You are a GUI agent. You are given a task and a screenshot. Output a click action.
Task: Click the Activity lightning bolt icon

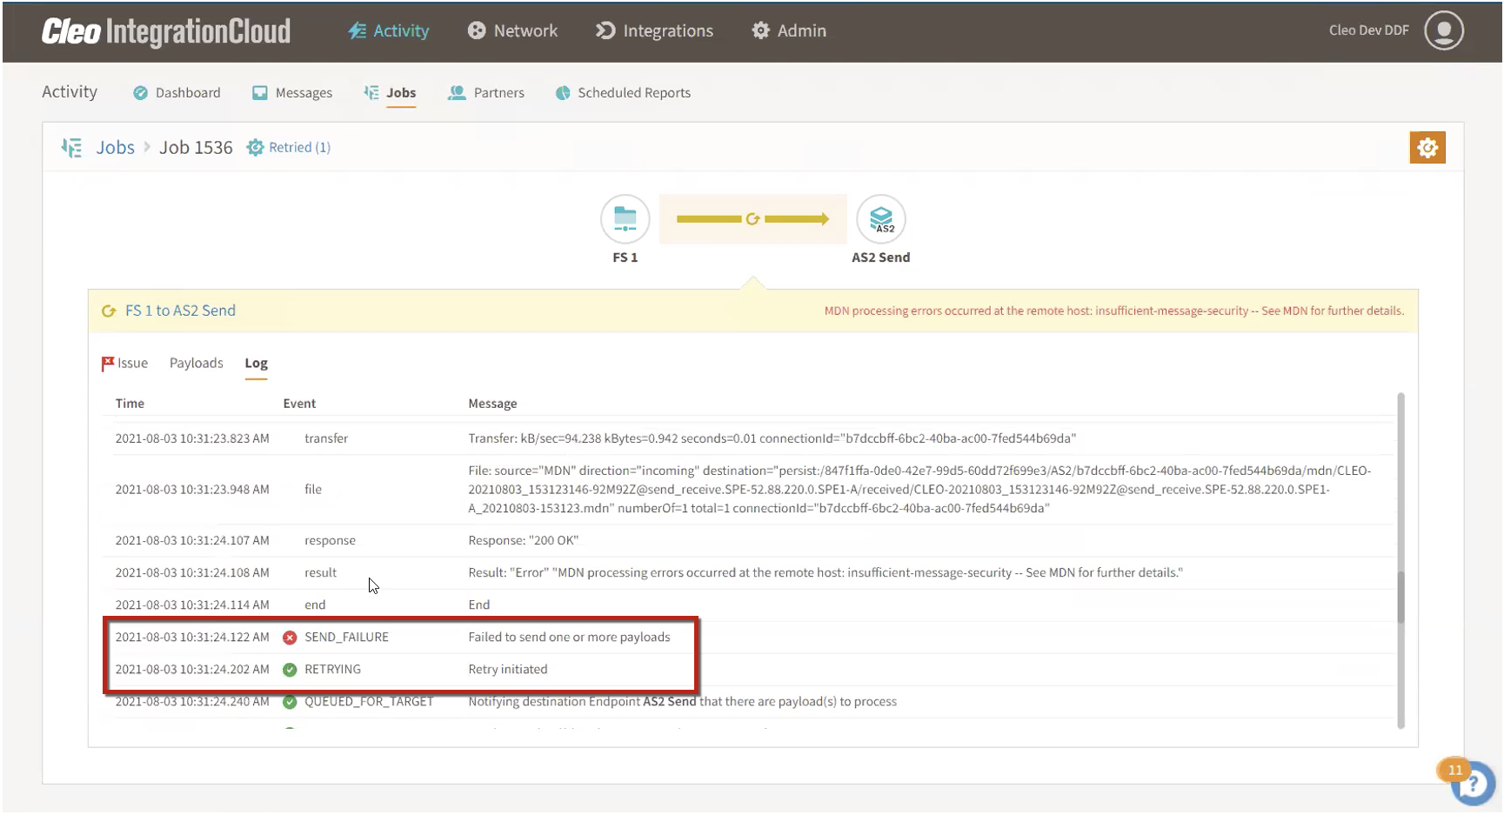[357, 30]
